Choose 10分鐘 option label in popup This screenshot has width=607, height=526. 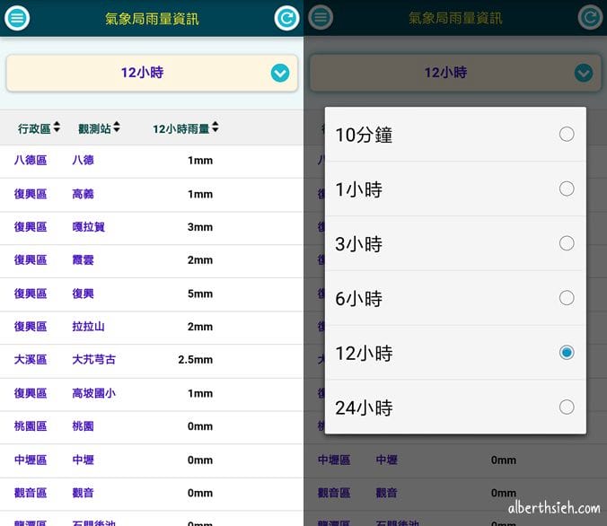364,135
